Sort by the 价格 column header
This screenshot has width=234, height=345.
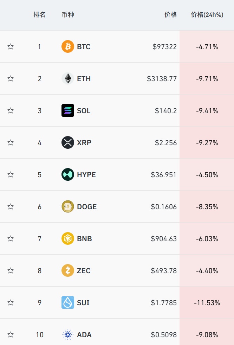170,15
